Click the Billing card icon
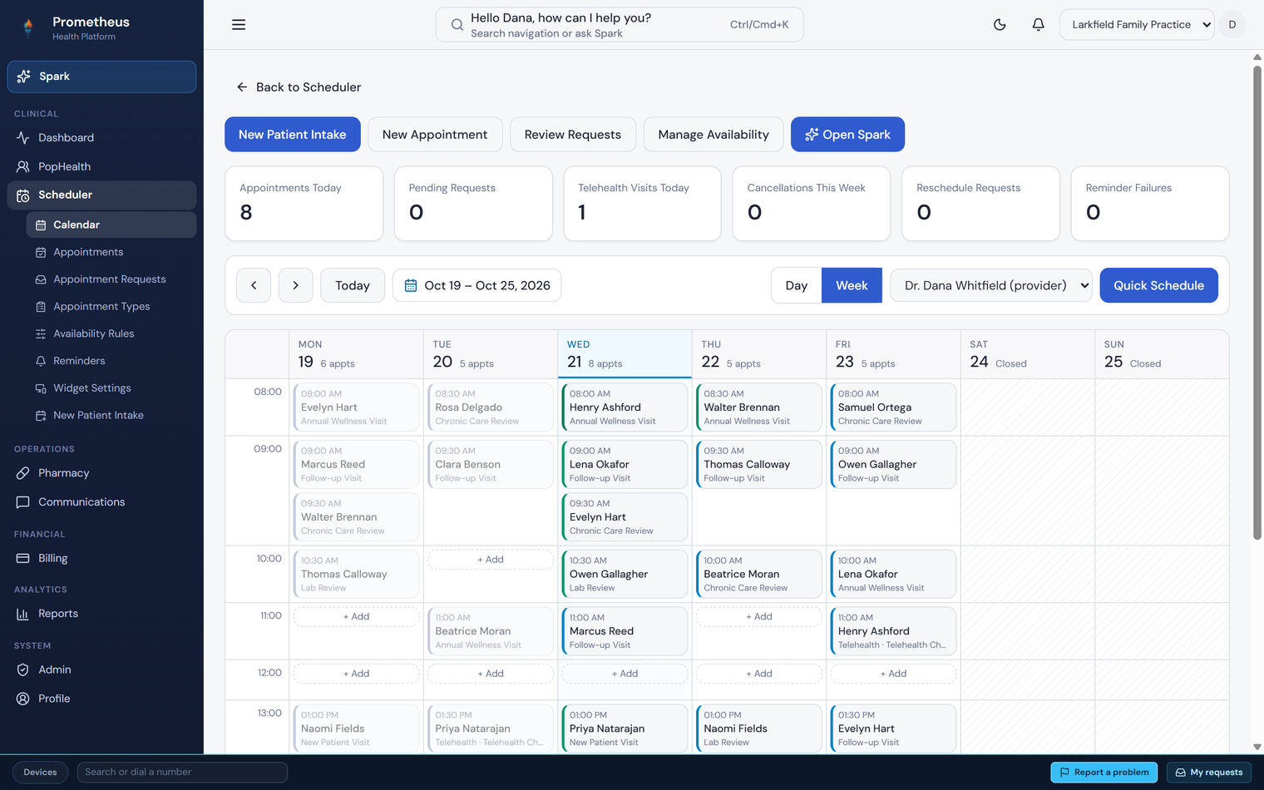The height and width of the screenshot is (790, 1264). (23, 559)
